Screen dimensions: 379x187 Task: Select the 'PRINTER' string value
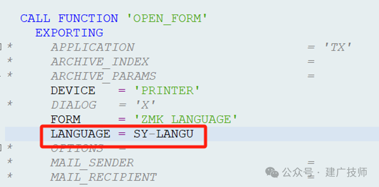(167, 91)
